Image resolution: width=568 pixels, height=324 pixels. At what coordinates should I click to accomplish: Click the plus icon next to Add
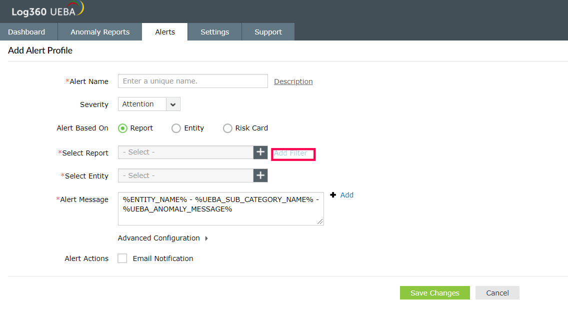[333, 195]
